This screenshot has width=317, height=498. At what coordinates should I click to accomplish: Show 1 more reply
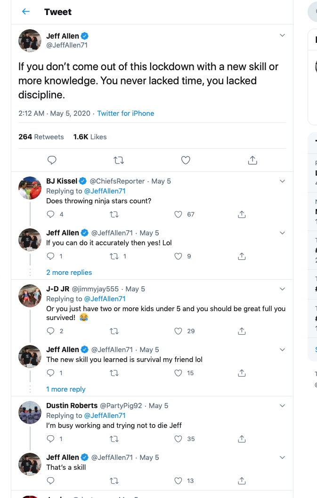click(x=65, y=389)
